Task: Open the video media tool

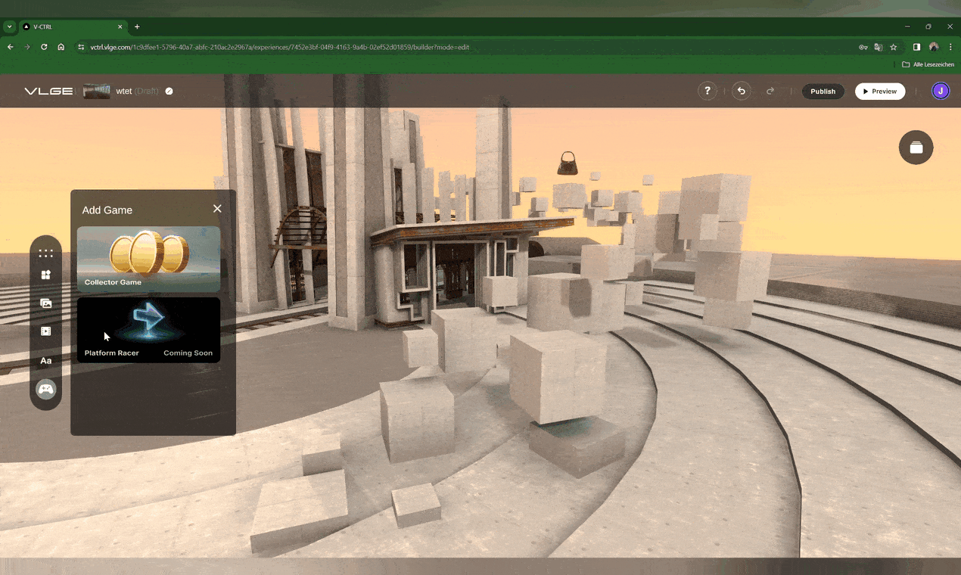Action: pos(46,331)
